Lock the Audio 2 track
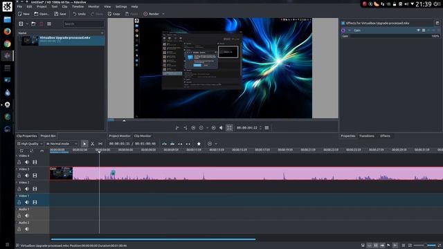The width and height of the screenshot is (443, 249). [x=19, y=229]
